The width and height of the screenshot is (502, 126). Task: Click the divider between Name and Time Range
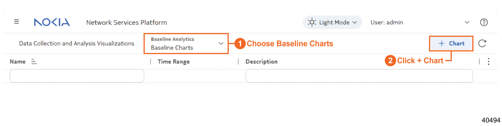click(x=150, y=62)
